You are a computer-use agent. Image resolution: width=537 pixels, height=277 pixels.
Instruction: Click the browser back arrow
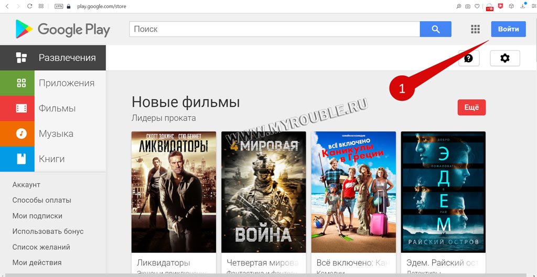coord(7,6)
